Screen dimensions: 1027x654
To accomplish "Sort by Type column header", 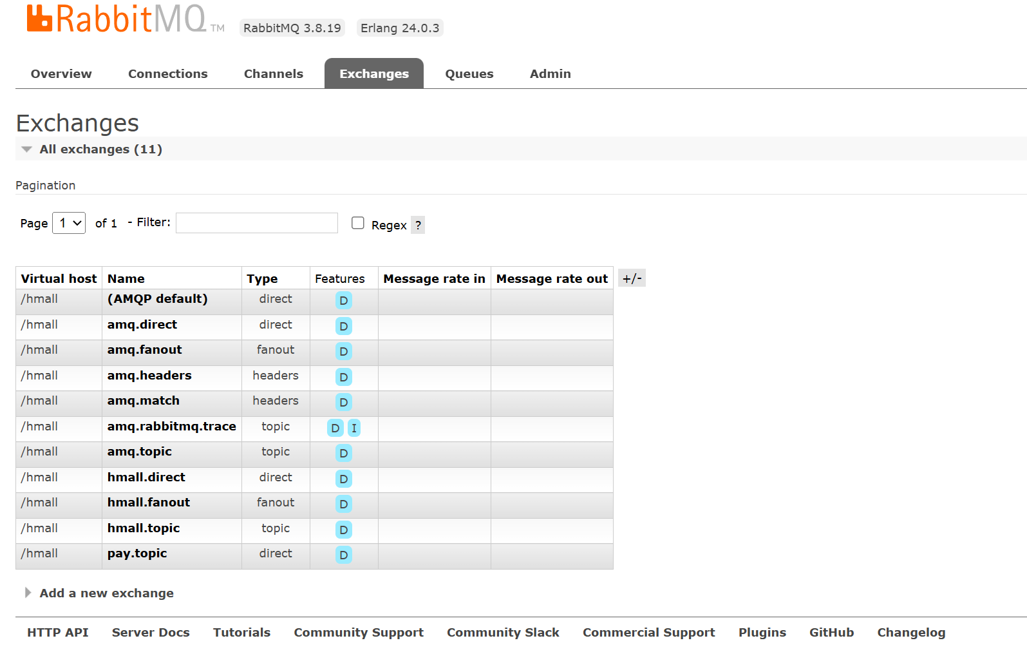I will point(262,278).
